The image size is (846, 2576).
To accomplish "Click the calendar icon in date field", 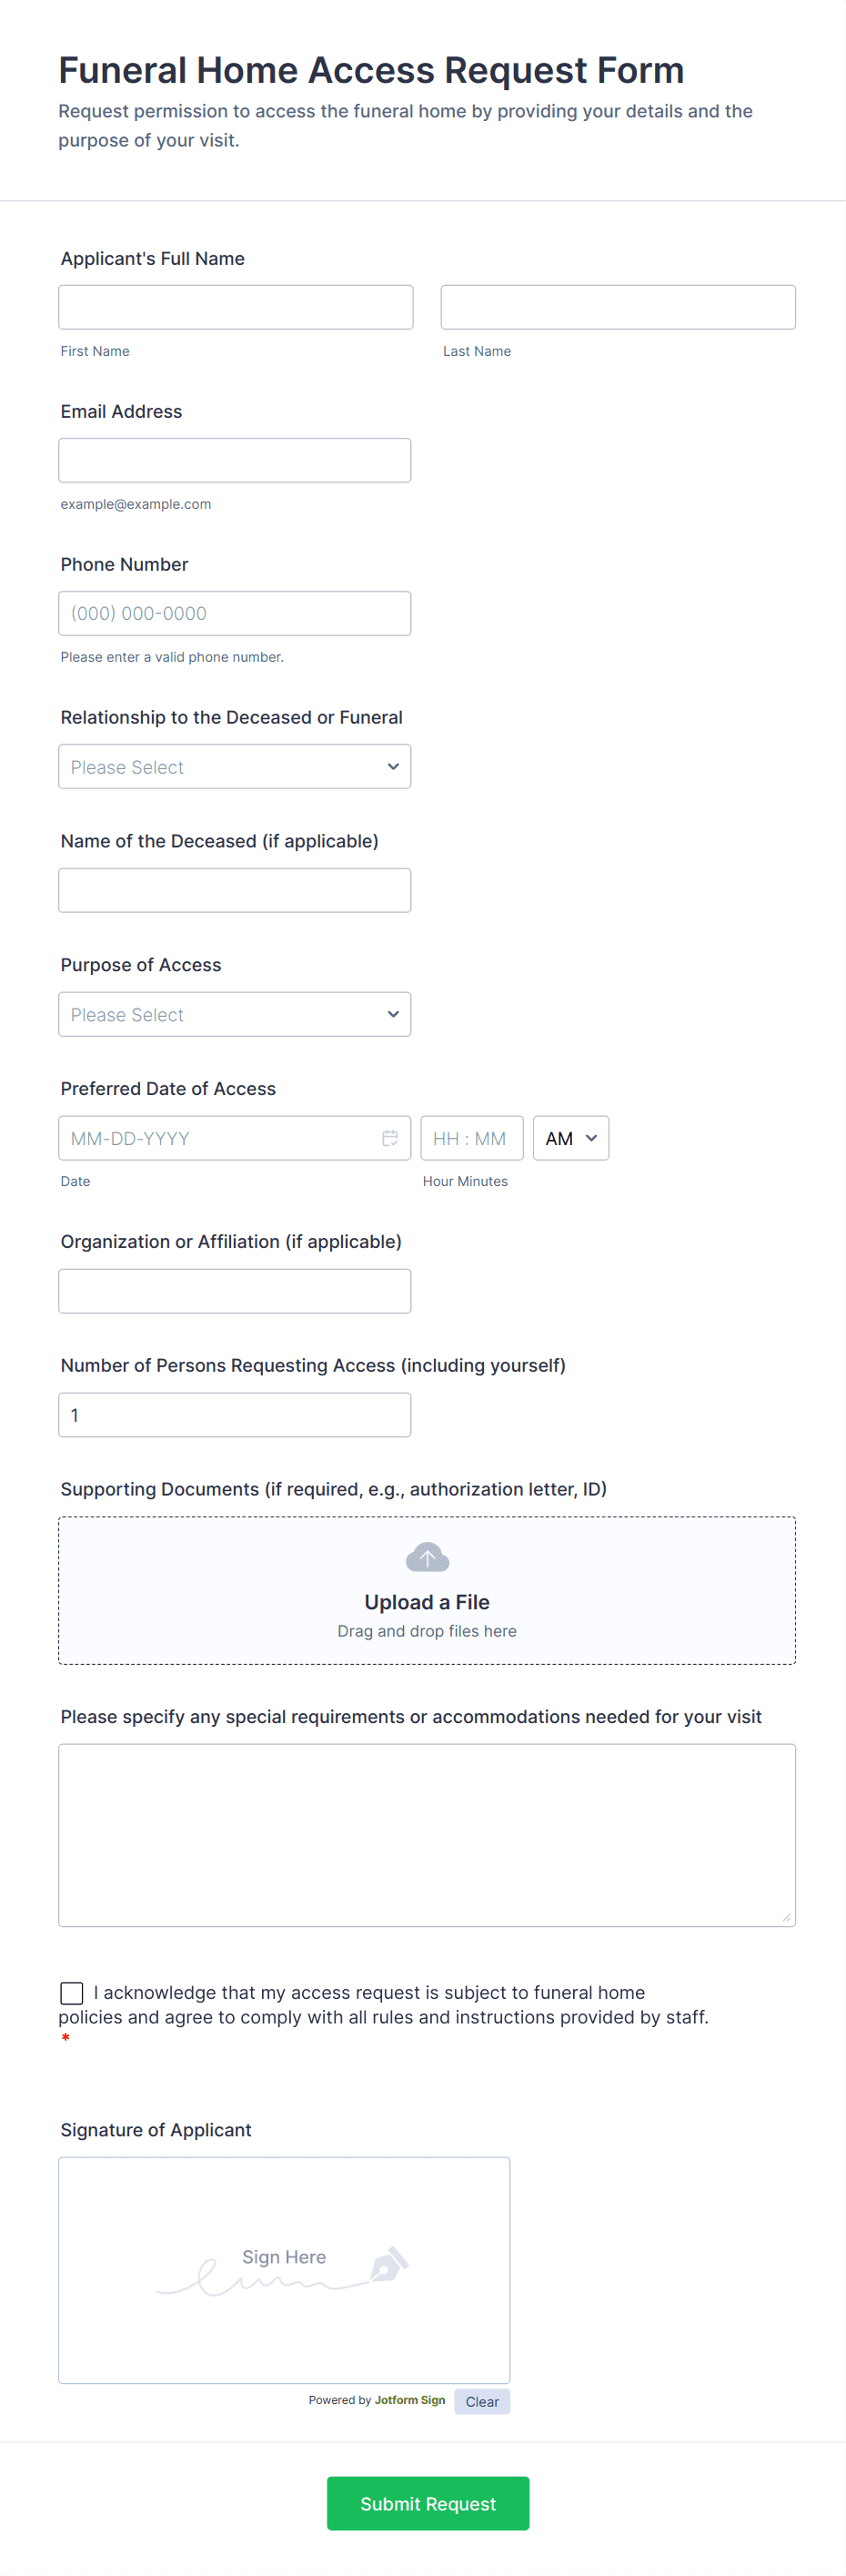I will click(389, 1138).
